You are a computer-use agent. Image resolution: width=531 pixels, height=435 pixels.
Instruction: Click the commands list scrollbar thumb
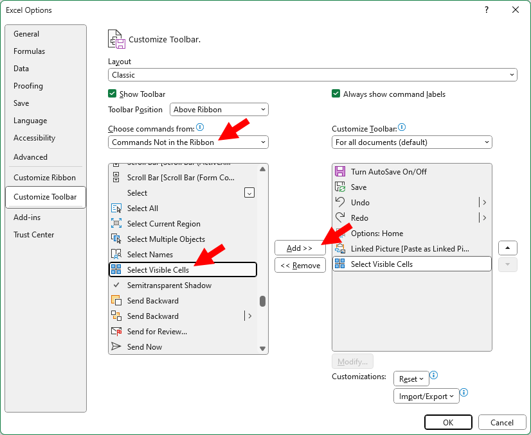[262, 301]
